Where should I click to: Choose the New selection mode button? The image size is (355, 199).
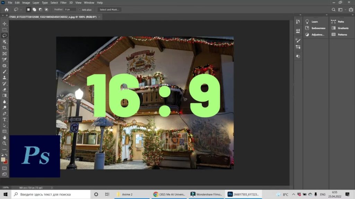(29, 10)
